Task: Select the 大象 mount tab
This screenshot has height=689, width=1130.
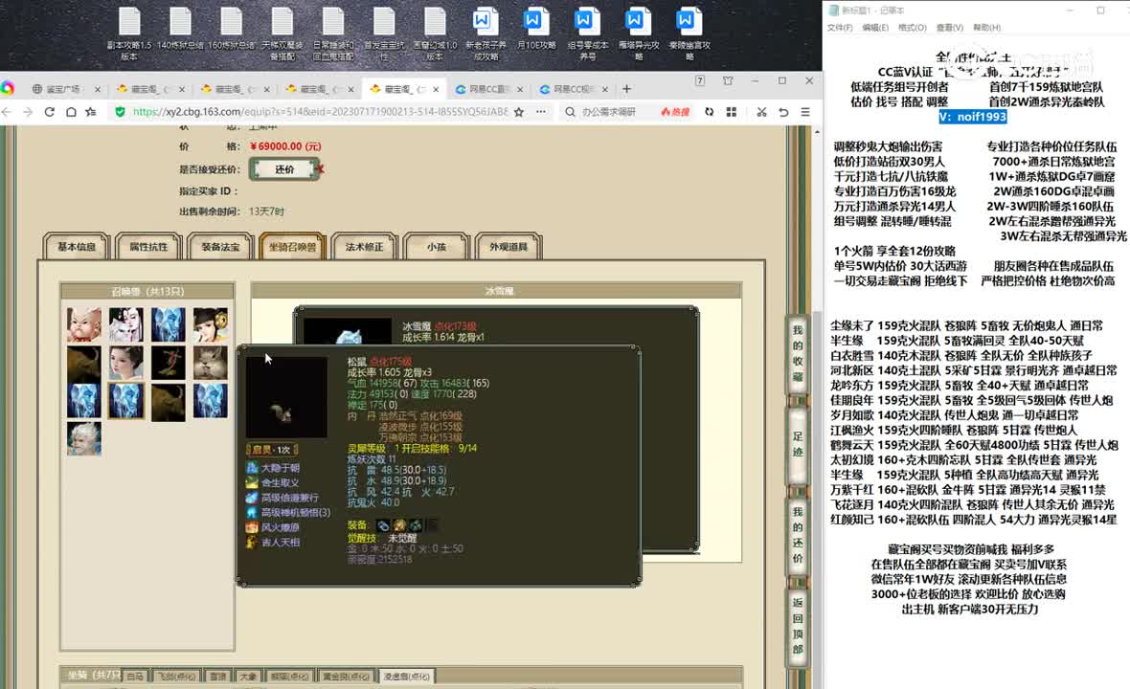Action: (248, 676)
